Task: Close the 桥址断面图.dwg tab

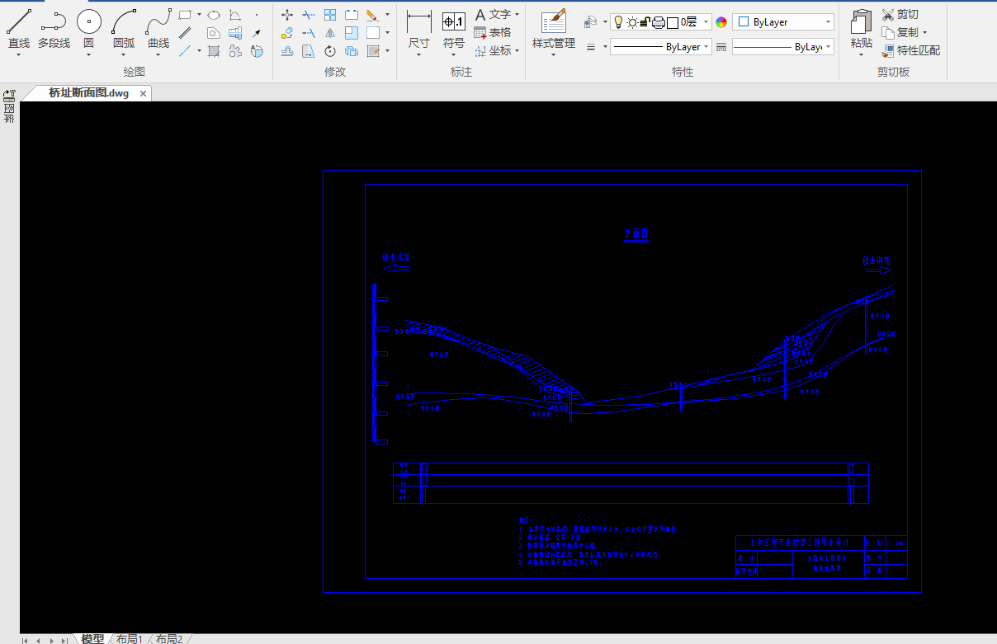Action: [143, 94]
